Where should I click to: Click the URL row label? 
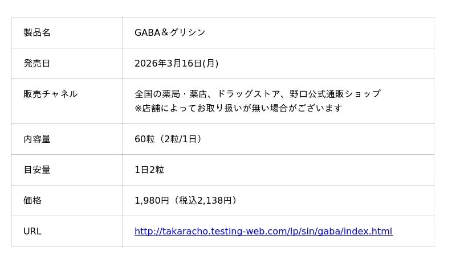point(32,232)
